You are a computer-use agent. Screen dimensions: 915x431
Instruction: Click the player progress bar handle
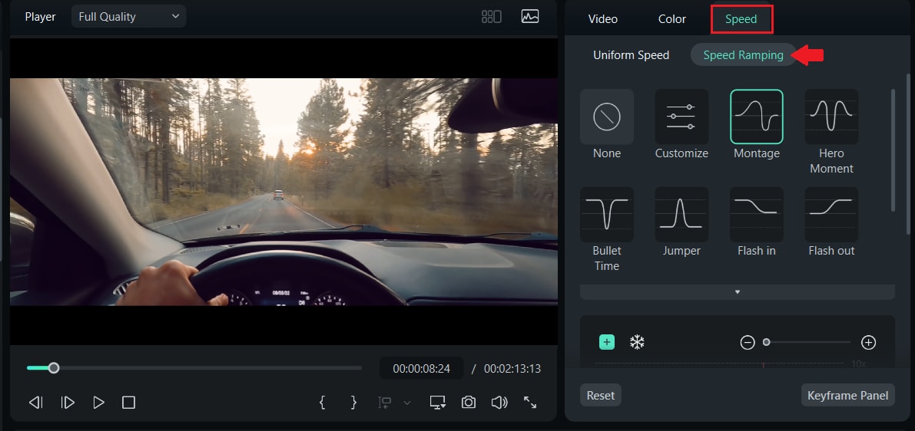point(54,368)
